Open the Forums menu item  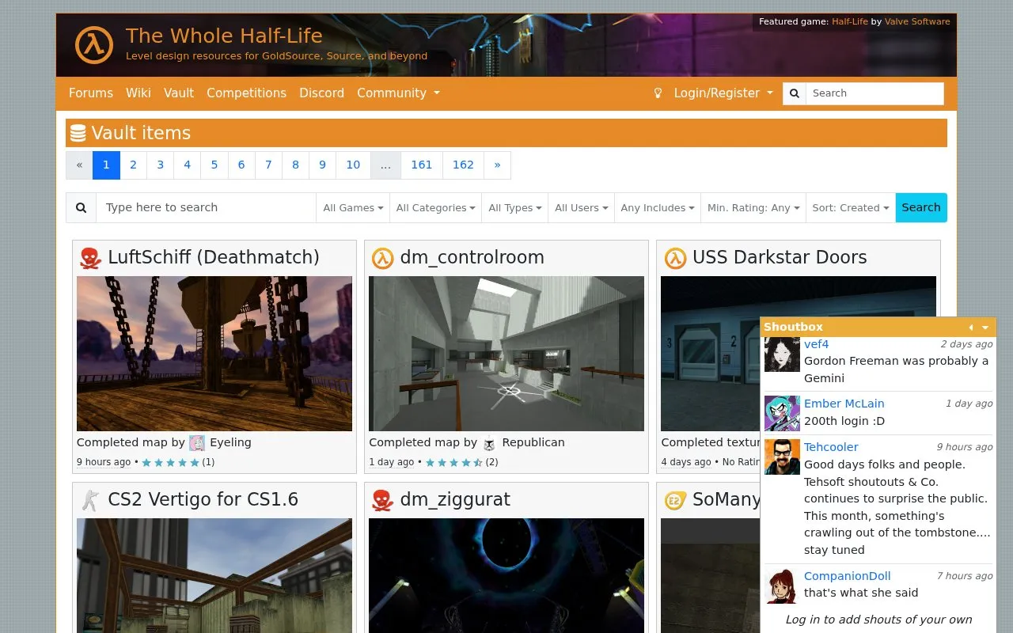click(x=91, y=93)
